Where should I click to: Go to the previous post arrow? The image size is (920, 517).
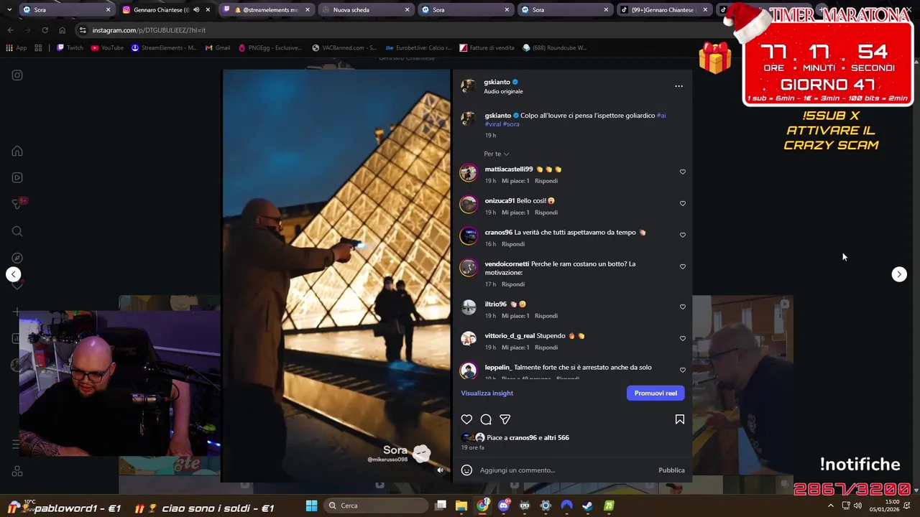13,274
